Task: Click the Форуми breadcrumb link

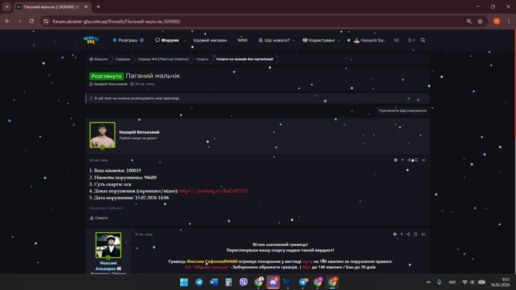Action: pos(99,59)
